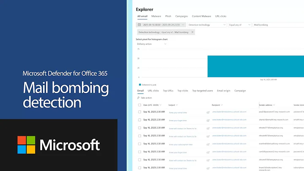The image size is (304, 171).
Task: Tick the row from cam5@password2.trey-research.com
Action: pos(140,152)
